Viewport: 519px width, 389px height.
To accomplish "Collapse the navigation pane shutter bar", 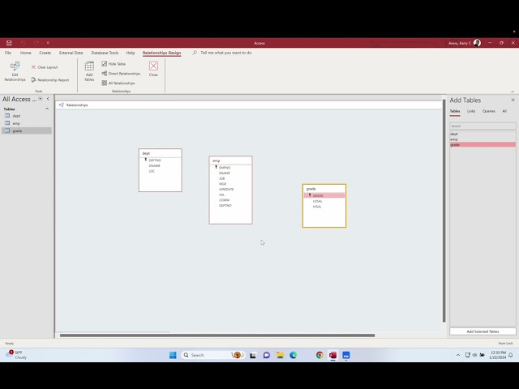I will coord(48,99).
